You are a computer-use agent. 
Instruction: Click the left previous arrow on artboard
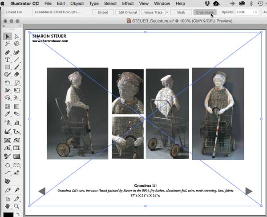(42, 191)
